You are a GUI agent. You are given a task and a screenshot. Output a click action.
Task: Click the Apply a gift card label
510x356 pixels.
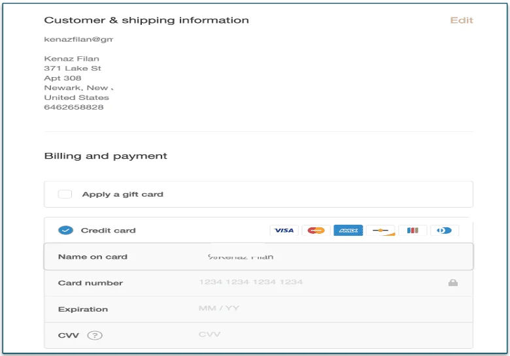click(x=122, y=194)
